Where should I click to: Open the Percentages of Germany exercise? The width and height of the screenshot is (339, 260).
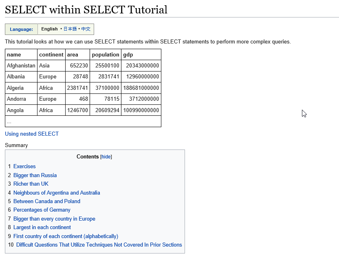click(42, 210)
